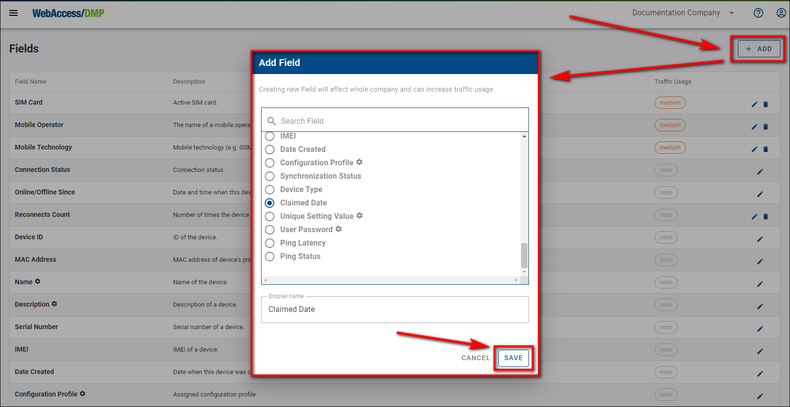Delete the Mobile Technology field
The width and height of the screenshot is (790, 407).
[x=766, y=149]
